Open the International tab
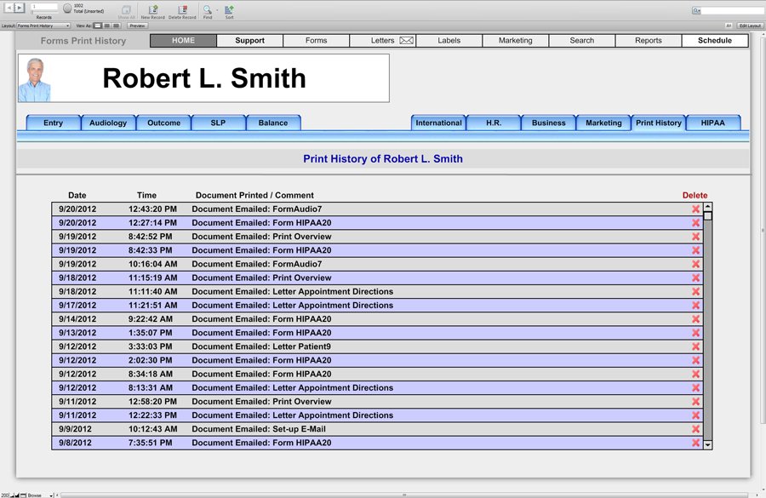This screenshot has width=766, height=498. [438, 123]
